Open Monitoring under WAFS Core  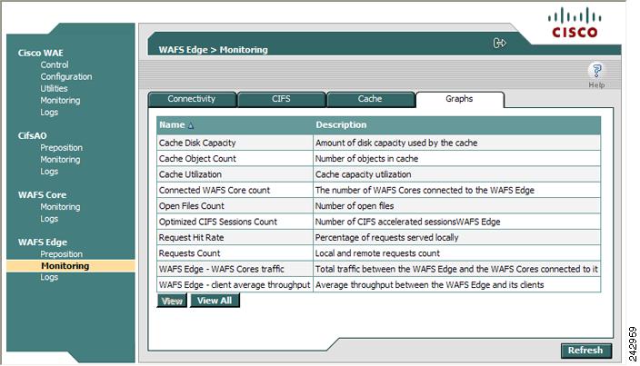[60, 207]
